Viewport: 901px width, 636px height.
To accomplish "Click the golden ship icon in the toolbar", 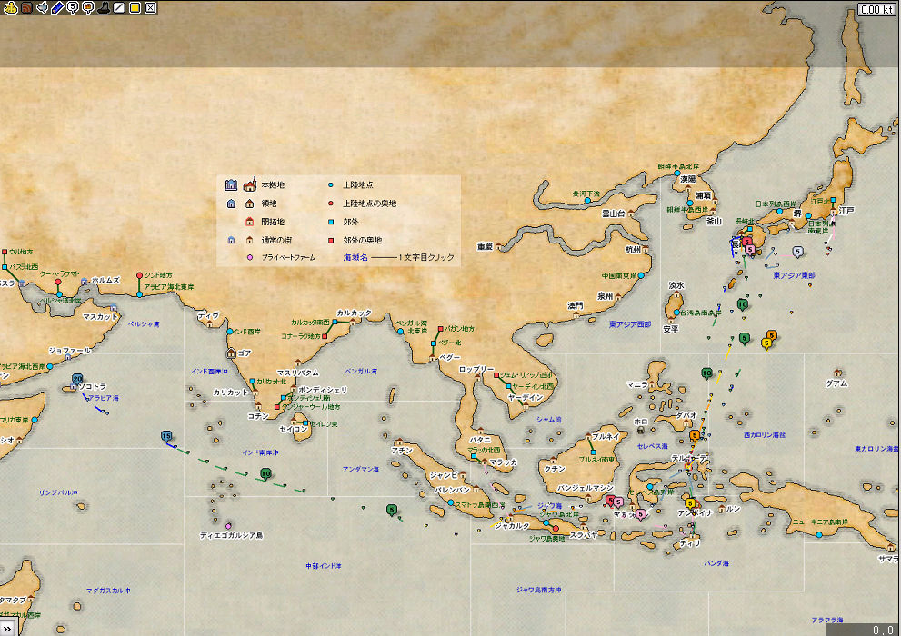I will click(x=11, y=7).
